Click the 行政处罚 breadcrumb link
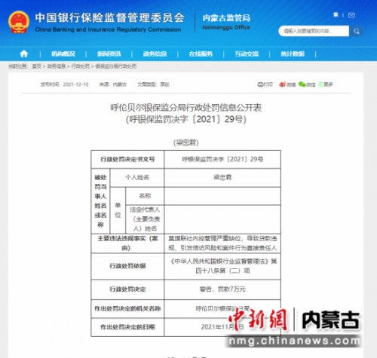The width and height of the screenshot is (377, 358). point(81,66)
